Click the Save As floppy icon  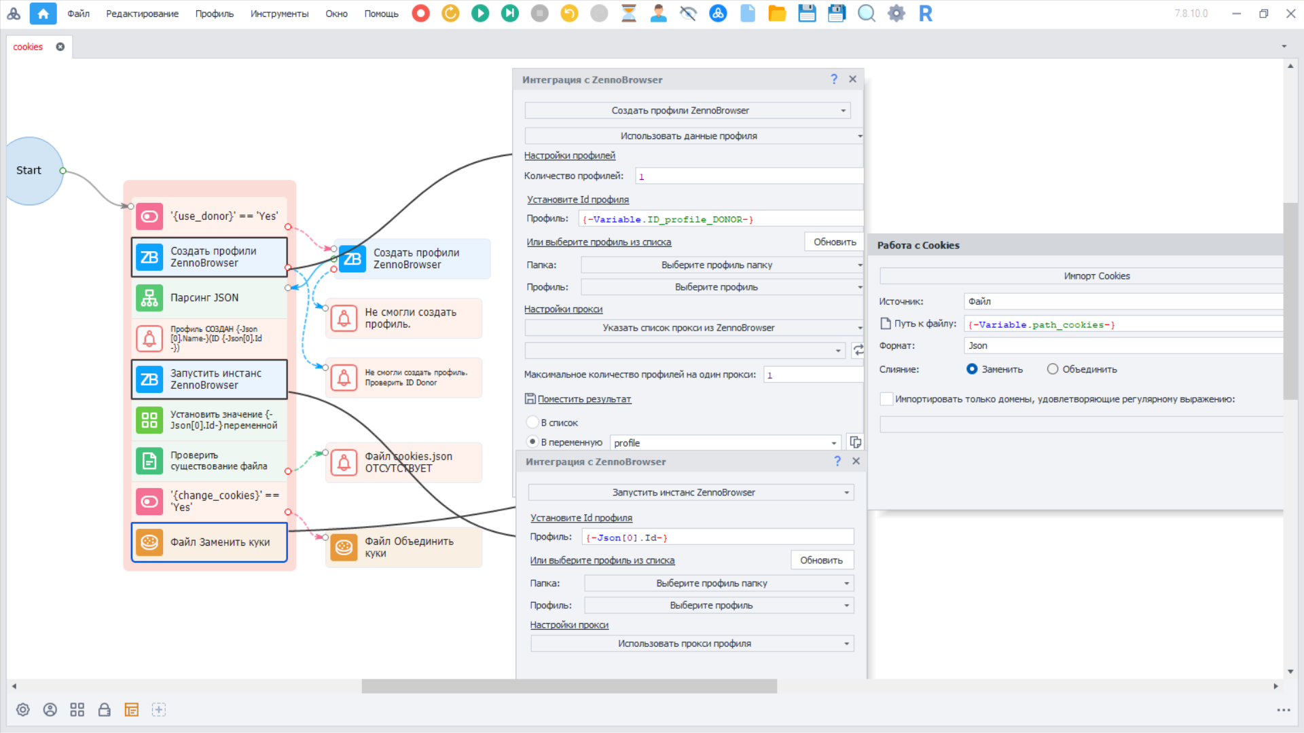click(x=837, y=14)
